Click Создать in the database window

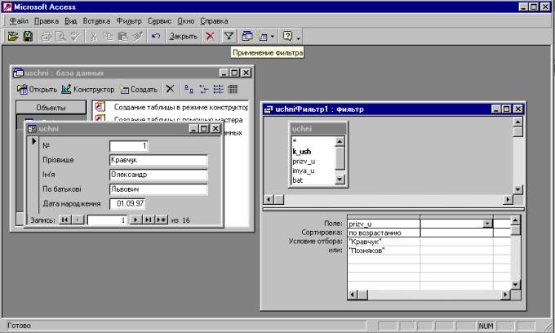139,89
